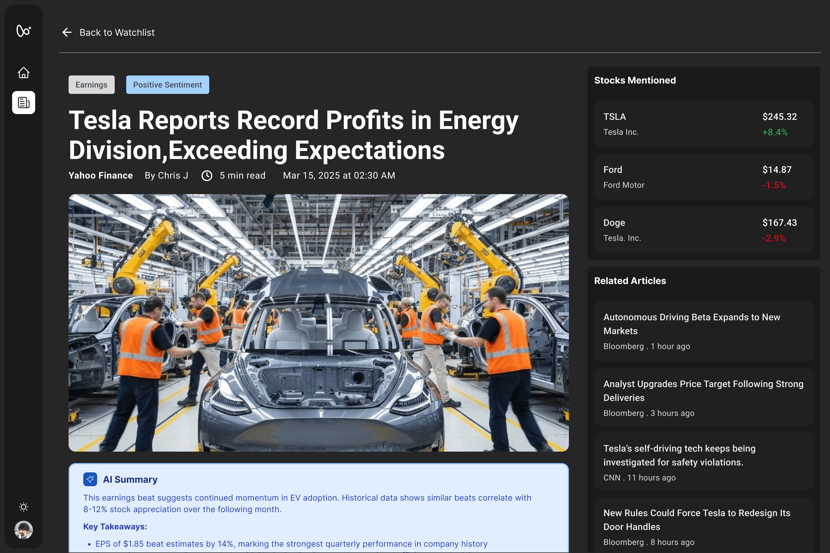830x553 pixels.
Task: Click the Earnings tag
Action: (x=91, y=85)
